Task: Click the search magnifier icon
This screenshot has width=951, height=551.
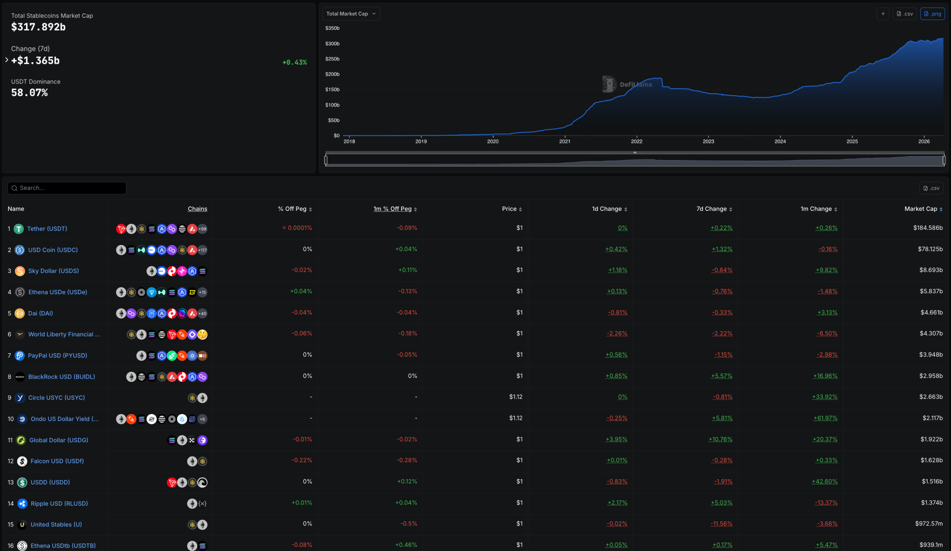Action: [14, 188]
